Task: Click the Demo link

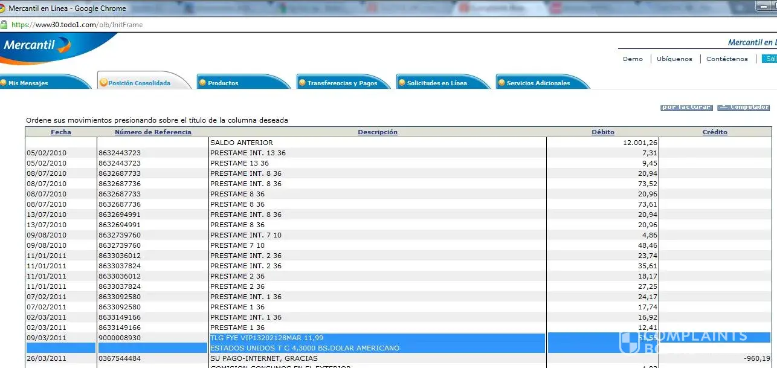Action: coord(633,59)
